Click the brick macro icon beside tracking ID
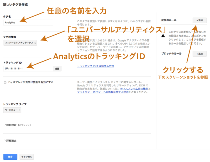The height and width of the screenshot is (162, 210). 57,69
